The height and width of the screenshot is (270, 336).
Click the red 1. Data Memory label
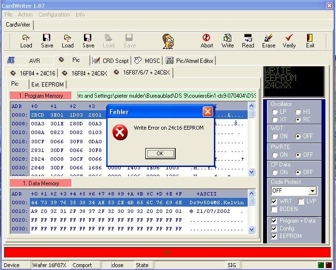[x=41, y=183]
